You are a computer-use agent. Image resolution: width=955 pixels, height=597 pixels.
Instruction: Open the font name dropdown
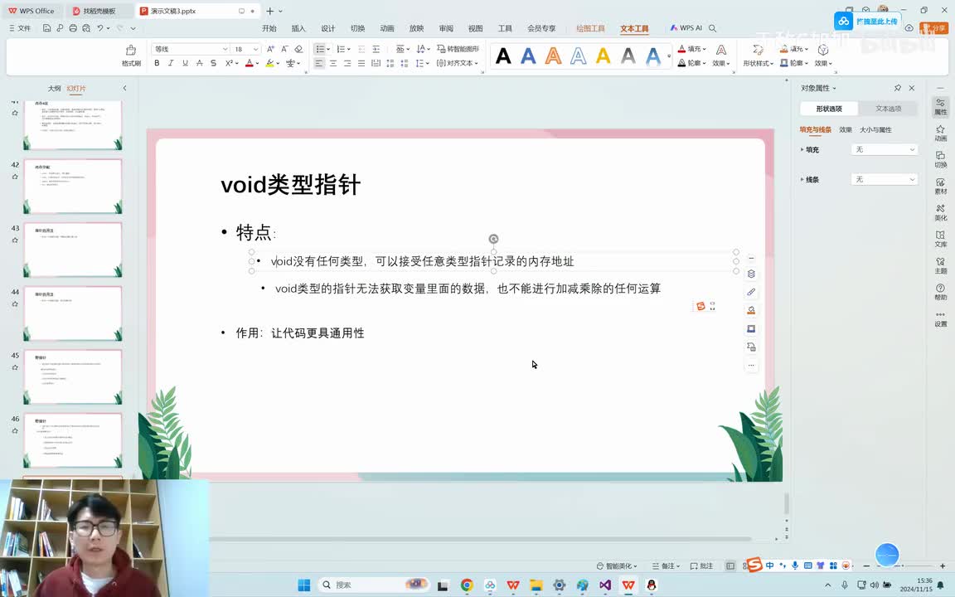coord(225,50)
